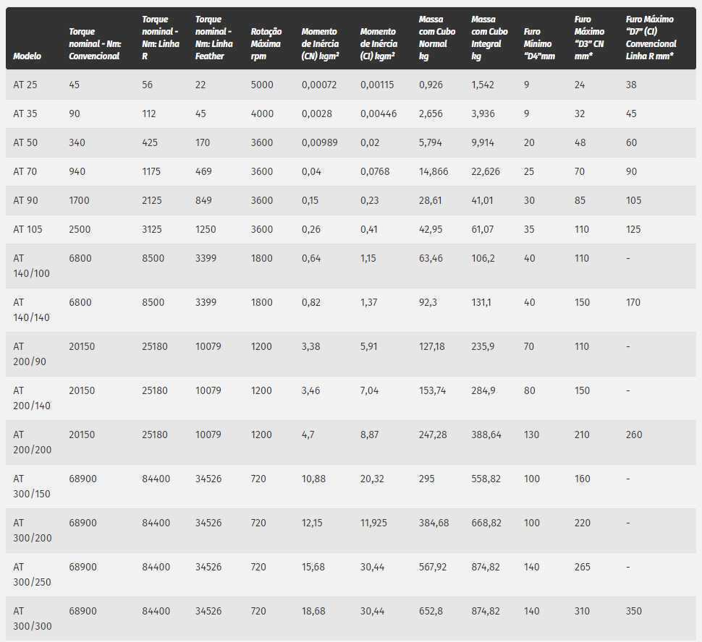
Task: Click the Momento de Inércia (CI) header
Action: tap(379, 44)
